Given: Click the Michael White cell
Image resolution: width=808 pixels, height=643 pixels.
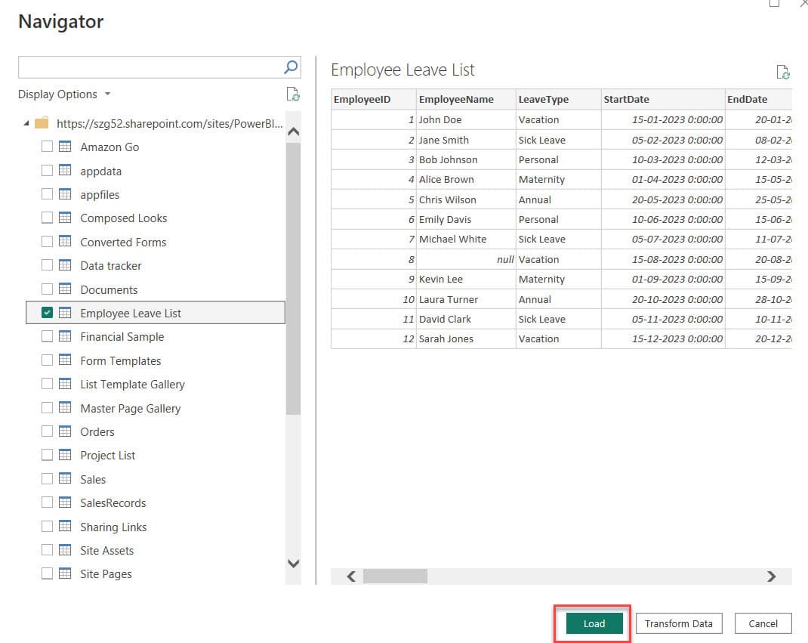Looking at the screenshot, I should pyautogui.click(x=466, y=240).
